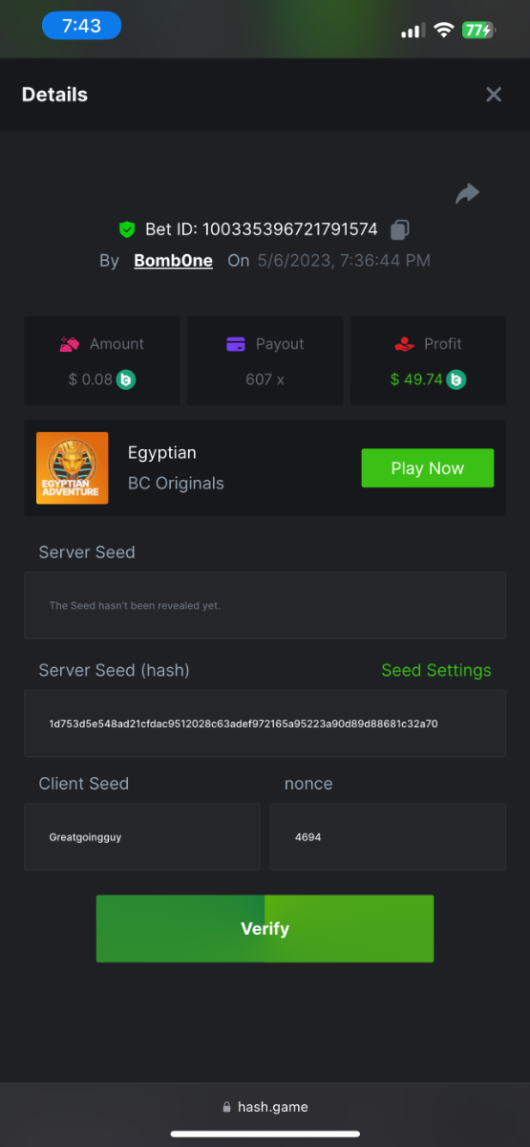Copy the Bet ID with copy icon

401,229
